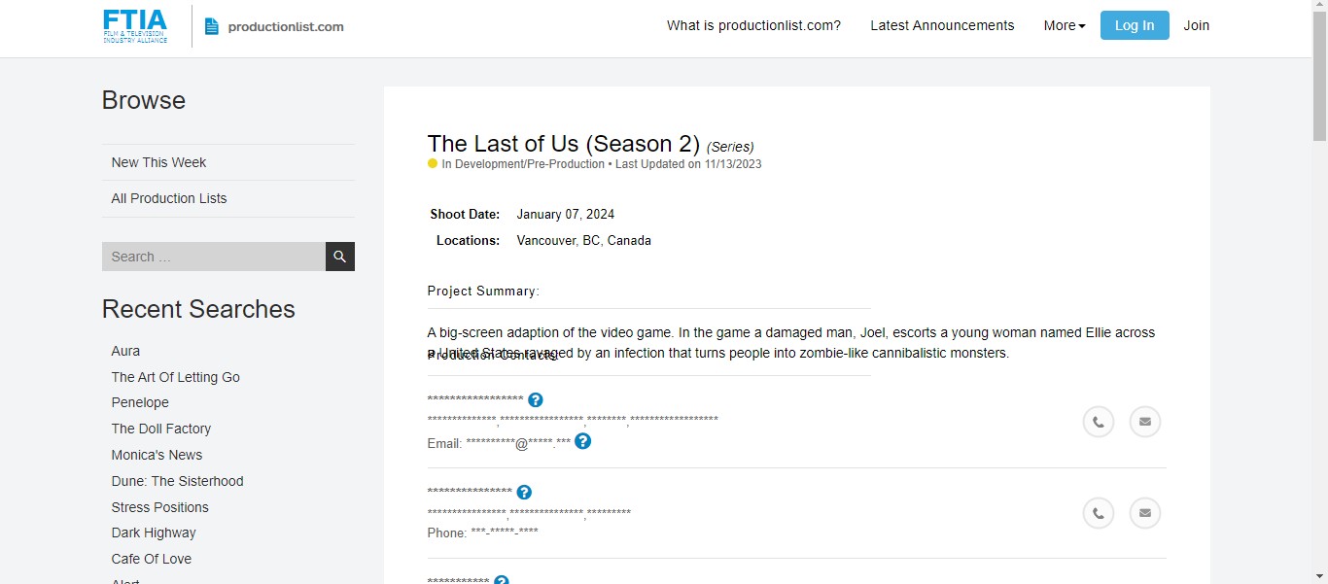This screenshot has height=584, width=1328.
Task: Click phone icon for second contact
Action: tap(1099, 513)
